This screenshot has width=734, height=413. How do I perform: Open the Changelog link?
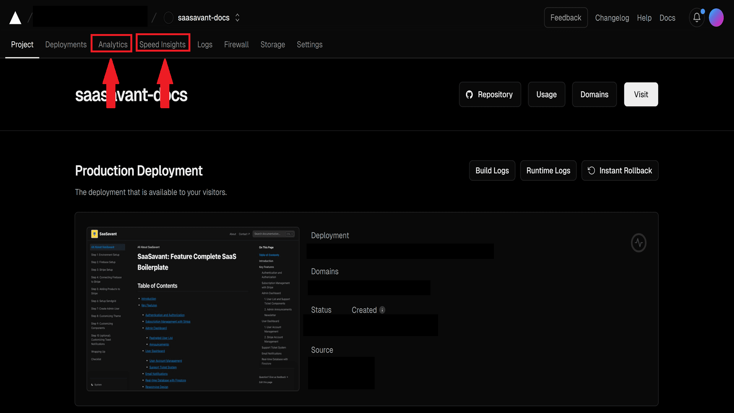pos(612,18)
